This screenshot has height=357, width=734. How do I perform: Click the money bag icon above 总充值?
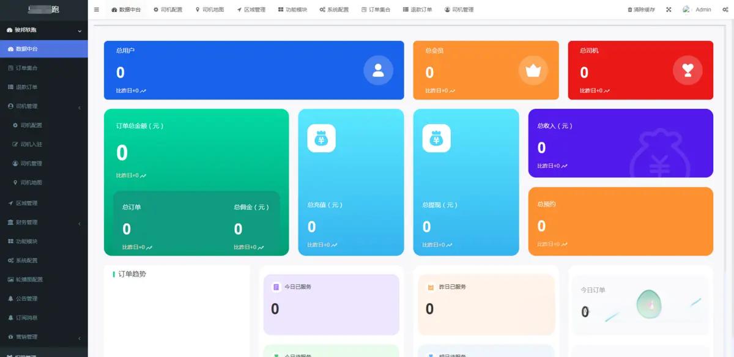pyautogui.click(x=321, y=139)
